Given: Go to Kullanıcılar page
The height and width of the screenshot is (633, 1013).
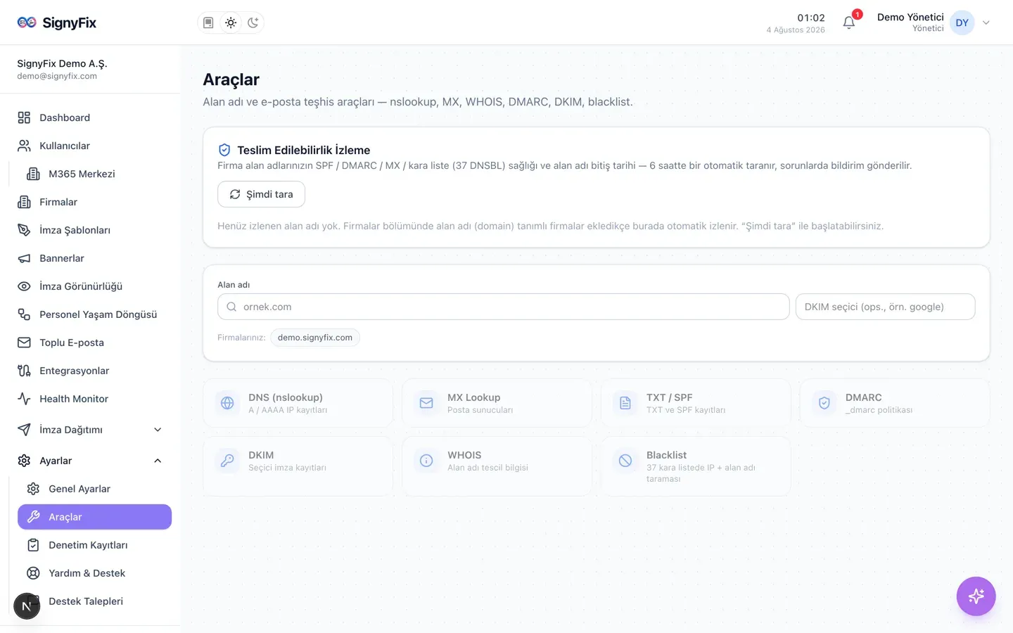Looking at the screenshot, I should click(x=94, y=146).
